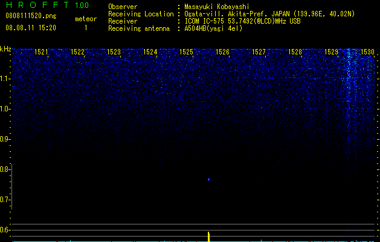Click the meteor count value 1
This screenshot has height=242, width=380.
tap(86, 28)
